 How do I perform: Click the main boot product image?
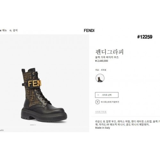click(44, 95)
